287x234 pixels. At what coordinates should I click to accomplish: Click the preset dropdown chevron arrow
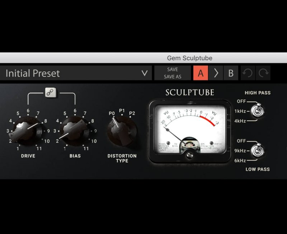coord(145,73)
